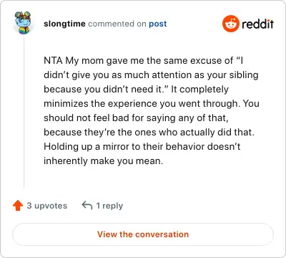This screenshot has height=258, width=286.
Task: Click the line starting "should not feel bad"
Action: tap(136, 118)
